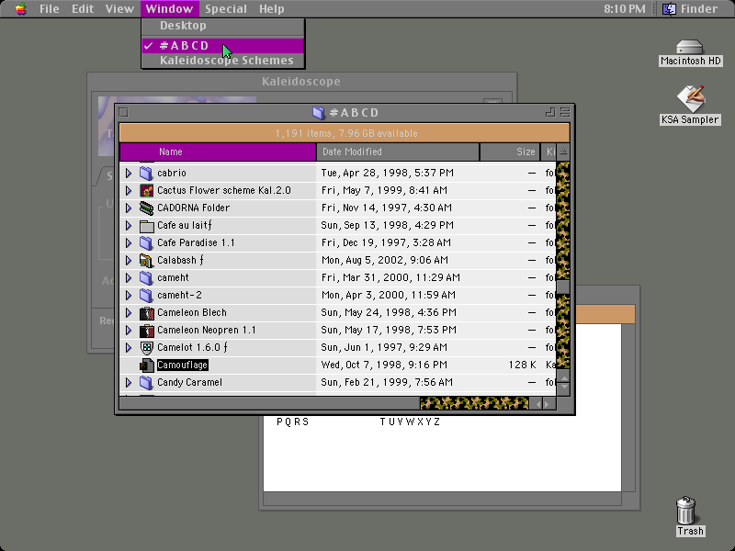735x551 pixels.
Task: Expand the Calabash folder
Action: [x=129, y=260]
